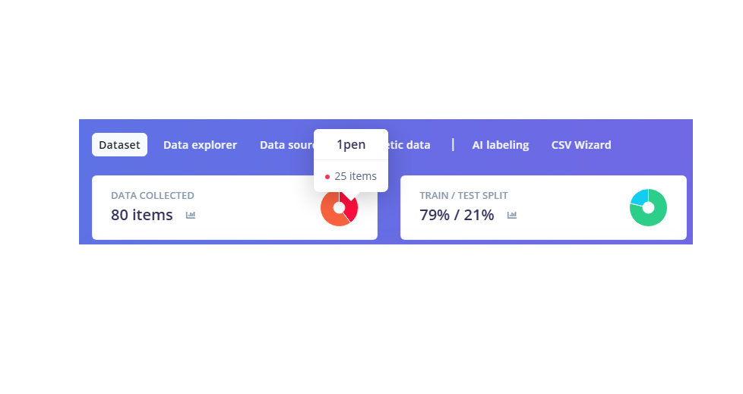743x394 pixels.
Task: Click the 1pen tooltip title
Action: click(x=351, y=145)
